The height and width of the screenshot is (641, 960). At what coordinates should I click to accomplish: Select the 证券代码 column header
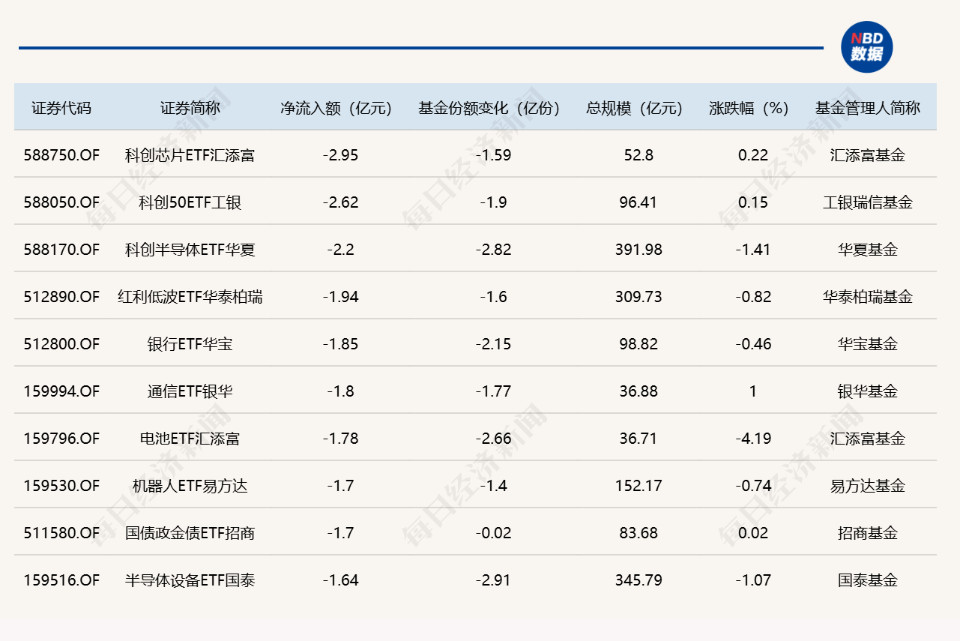tap(61, 108)
